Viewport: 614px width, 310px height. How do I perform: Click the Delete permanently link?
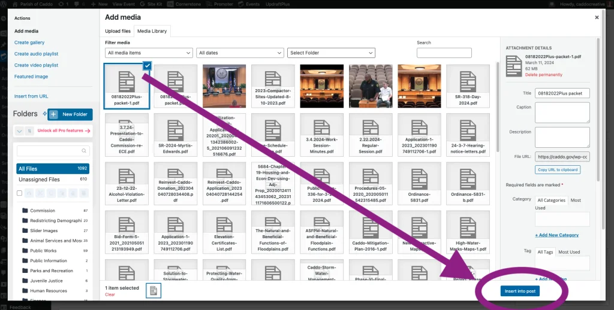(543, 75)
